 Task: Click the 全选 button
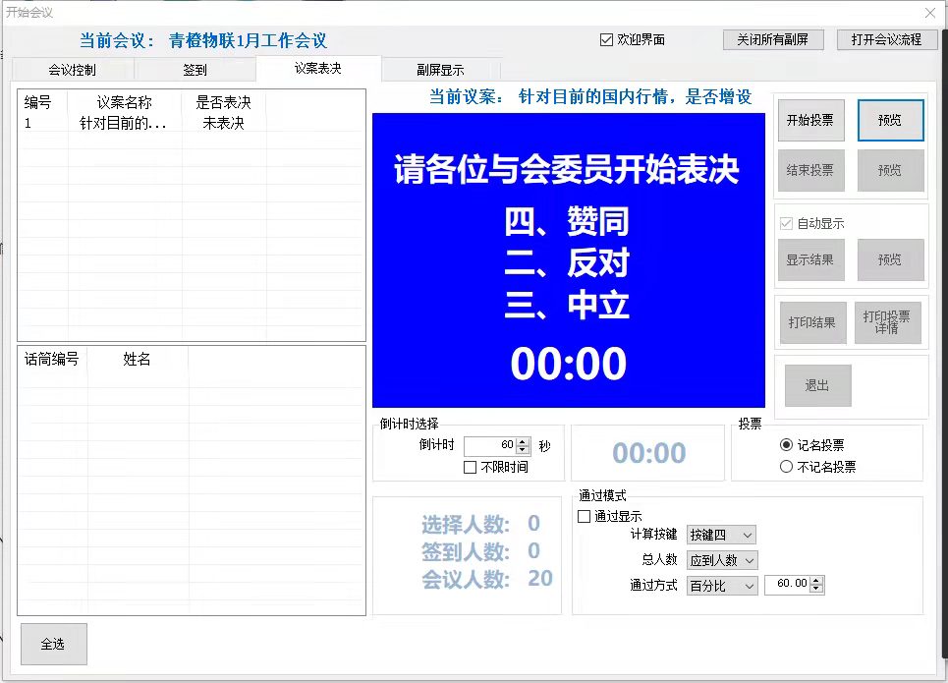click(54, 645)
